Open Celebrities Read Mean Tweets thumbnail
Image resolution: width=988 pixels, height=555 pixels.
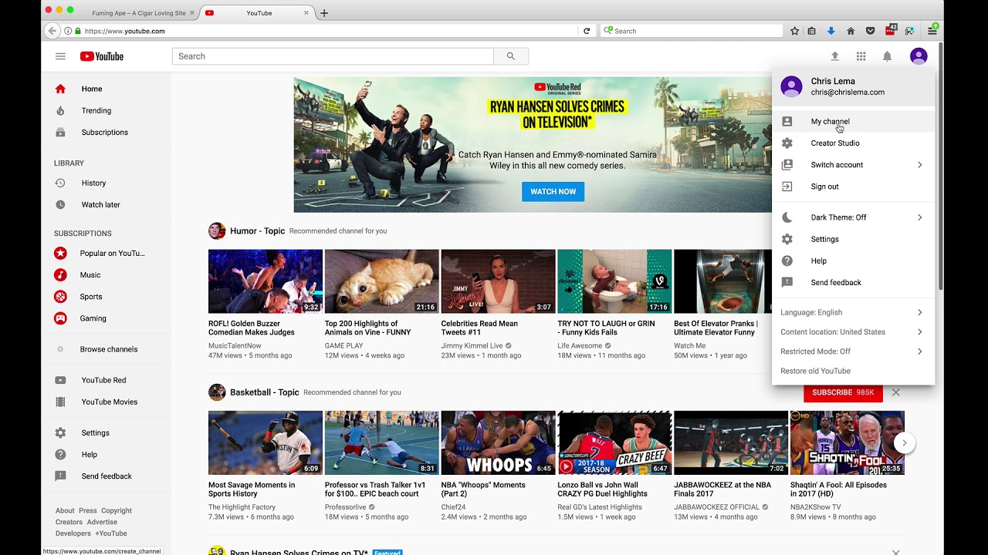[499, 281]
